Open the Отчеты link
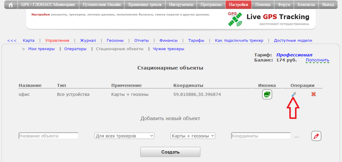The image size is (342, 162). coord(142,40)
